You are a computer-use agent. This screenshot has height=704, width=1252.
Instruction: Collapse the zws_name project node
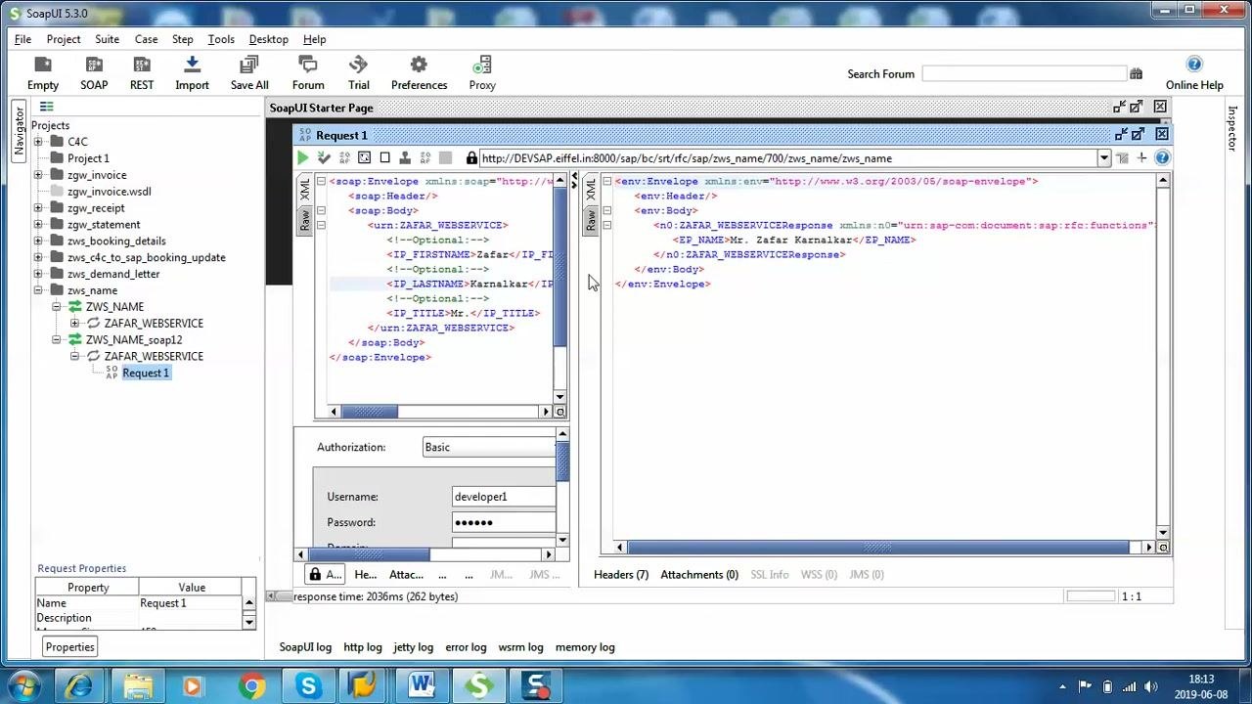(x=38, y=290)
